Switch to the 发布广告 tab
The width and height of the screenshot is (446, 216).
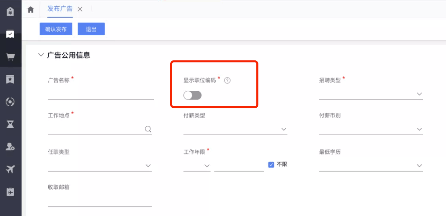(x=60, y=9)
